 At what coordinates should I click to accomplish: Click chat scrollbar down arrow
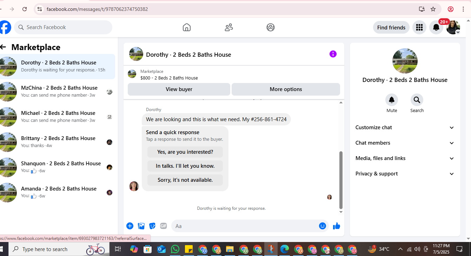341,212
